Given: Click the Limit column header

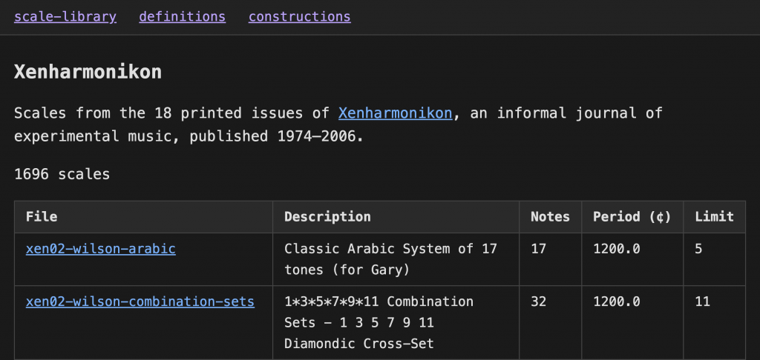Looking at the screenshot, I should pos(715,217).
